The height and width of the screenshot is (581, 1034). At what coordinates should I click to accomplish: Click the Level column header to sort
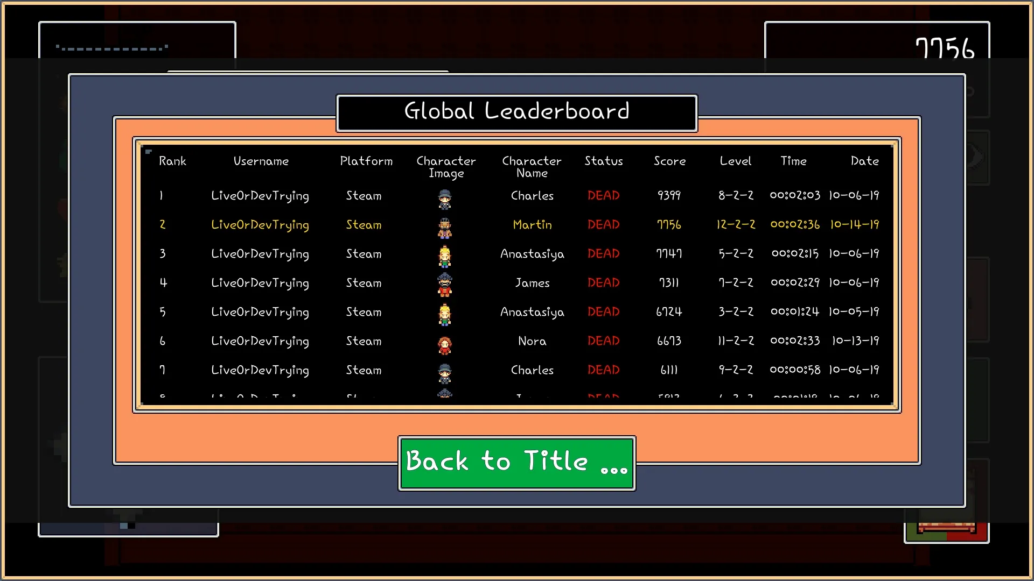coord(735,160)
